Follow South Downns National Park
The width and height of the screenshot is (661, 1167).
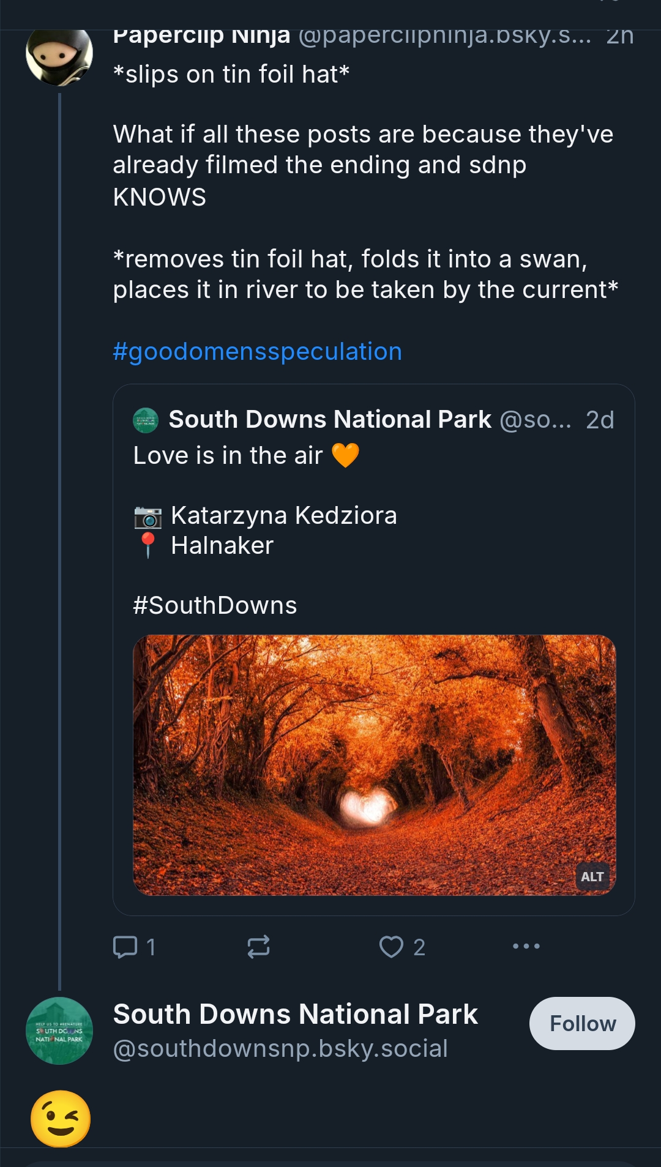(x=581, y=1023)
